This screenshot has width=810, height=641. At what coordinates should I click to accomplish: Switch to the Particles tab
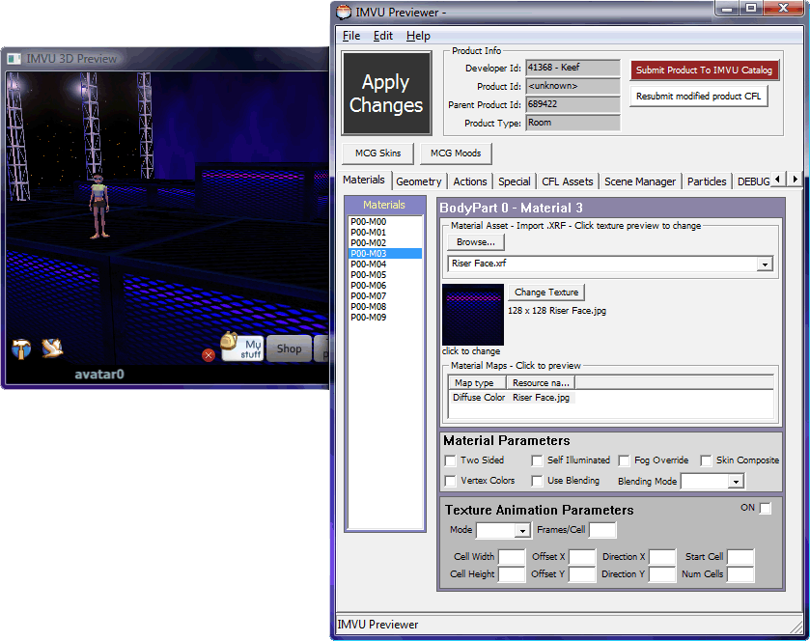coord(706,181)
